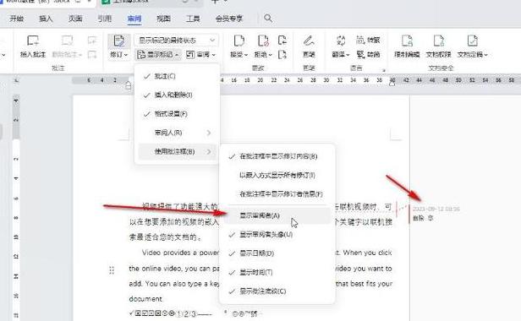Click the greyed 删除批注 (delete comment) icon
Viewport: 521px width, 321px height.
coord(67,41)
